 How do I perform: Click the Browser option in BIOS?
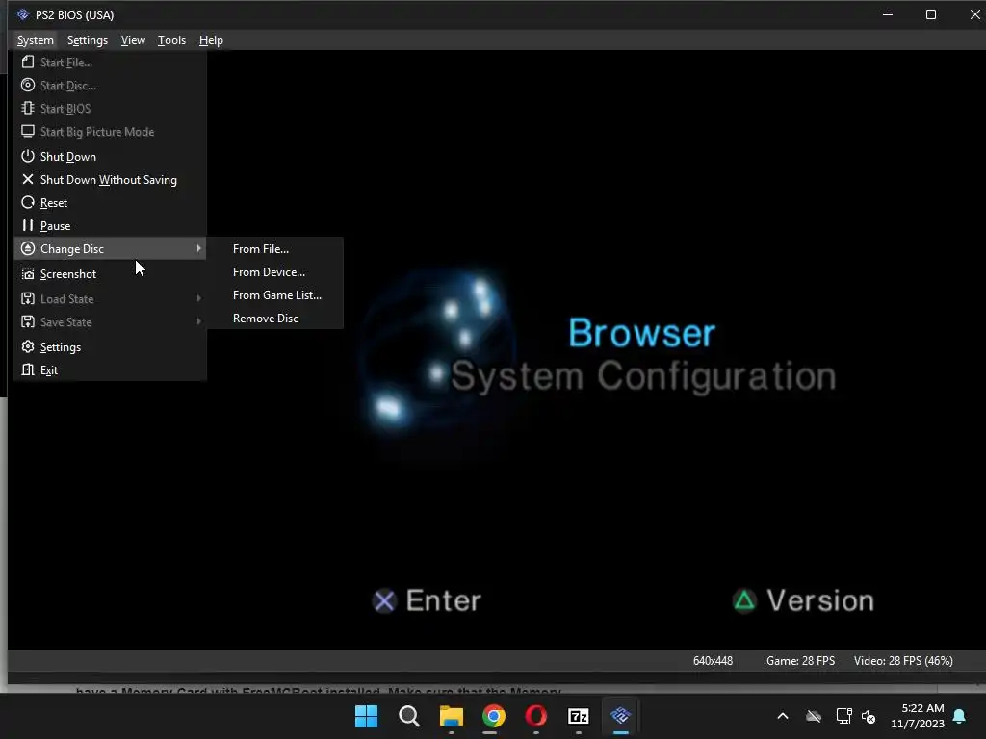pos(641,332)
